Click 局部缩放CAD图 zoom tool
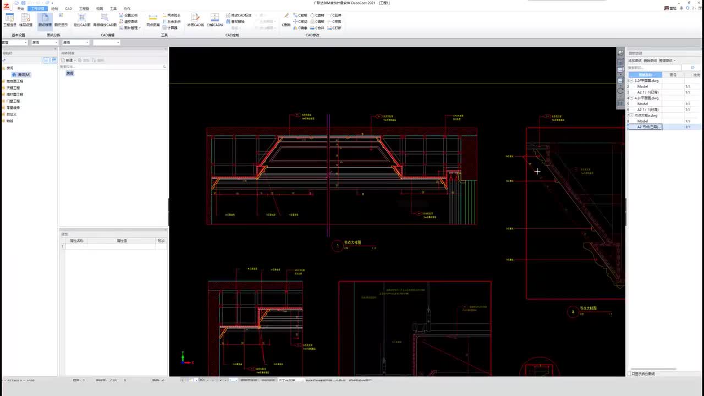The image size is (704, 396). pyautogui.click(x=105, y=20)
